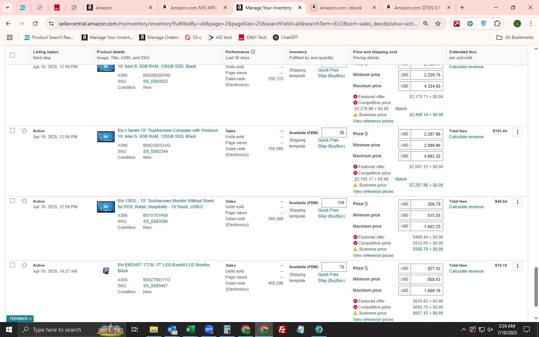539x337 pixels.
Task: Select the checkbox for Elo E683457 1723L row
Action: pos(12,265)
